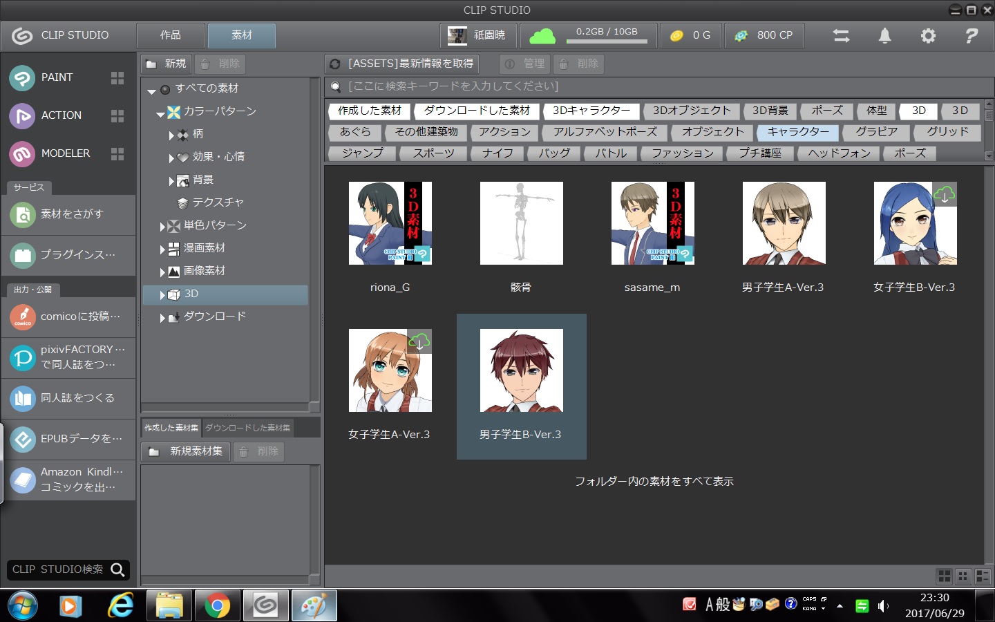Image resolution: width=995 pixels, height=622 pixels.
Task: Toggle the ファッション tag filter
Action: coord(683,153)
